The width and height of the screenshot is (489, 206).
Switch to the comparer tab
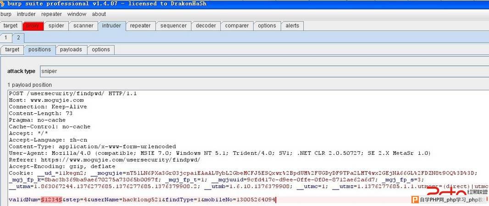(237, 26)
